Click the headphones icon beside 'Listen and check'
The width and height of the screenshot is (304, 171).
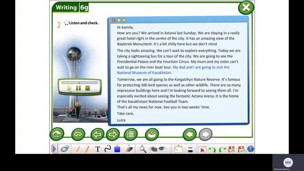(x=66, y=23)
